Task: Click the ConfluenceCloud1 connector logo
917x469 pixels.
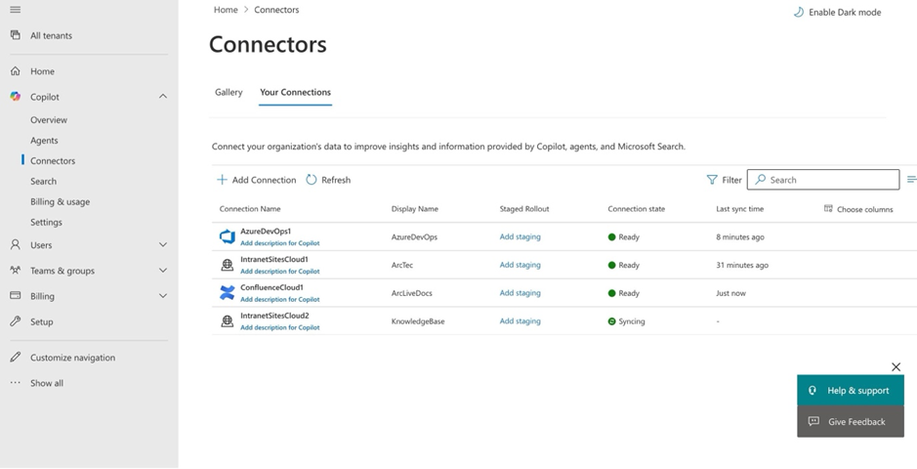Action: 227,293
